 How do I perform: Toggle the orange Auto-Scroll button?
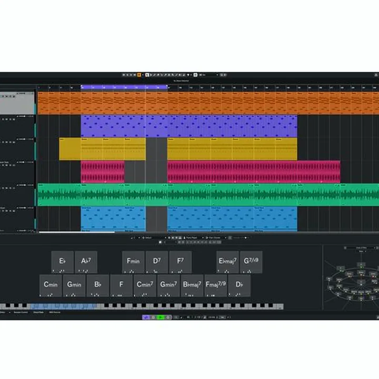coord(139,75)
